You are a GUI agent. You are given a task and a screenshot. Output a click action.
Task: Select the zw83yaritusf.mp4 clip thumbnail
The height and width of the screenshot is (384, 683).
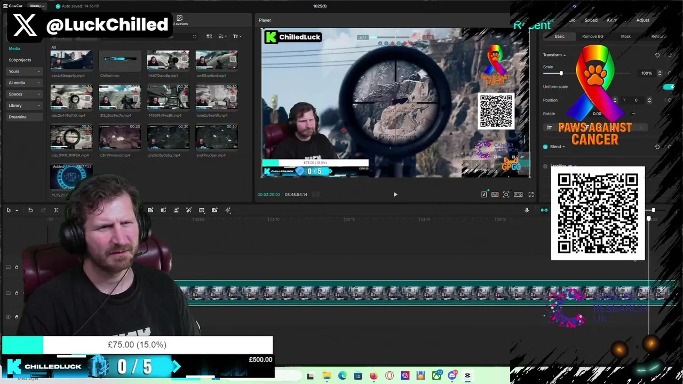point(216,60)
